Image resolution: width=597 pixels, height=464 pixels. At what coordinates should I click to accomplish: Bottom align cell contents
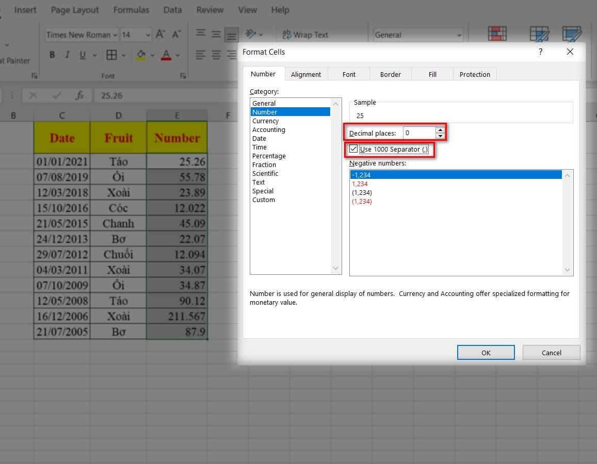[x=231, y=35]
